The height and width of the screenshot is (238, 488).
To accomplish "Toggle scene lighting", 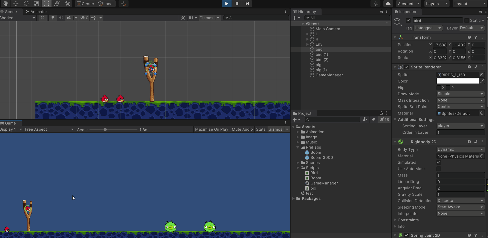I will pyautogui.click(x=53, y=18).
